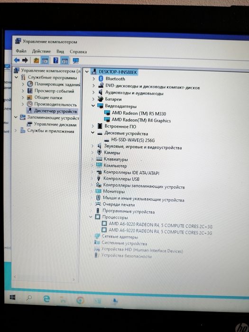Click the Батареи battery icon
Viewport: 249px width, 332px height.
101,99
